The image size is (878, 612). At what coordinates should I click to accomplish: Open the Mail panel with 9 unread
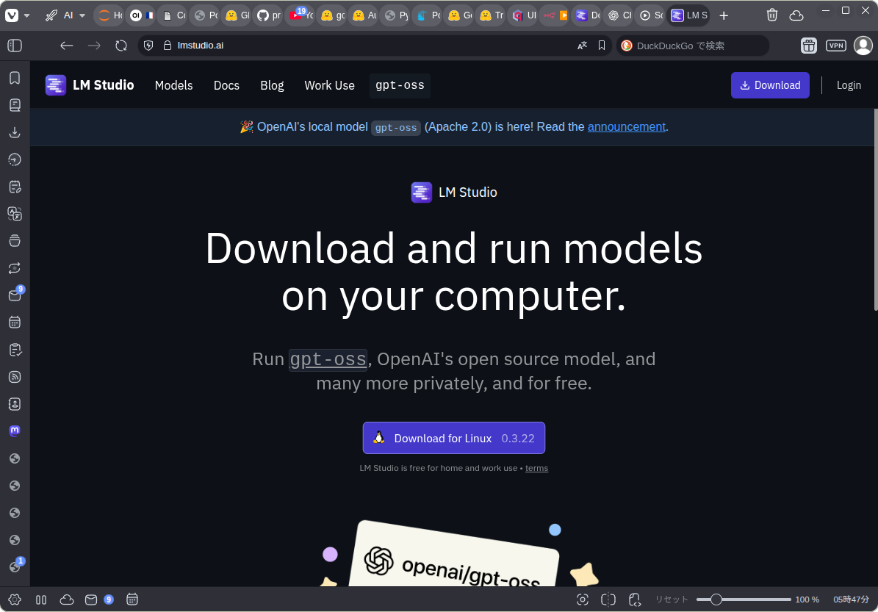point(16,295)
